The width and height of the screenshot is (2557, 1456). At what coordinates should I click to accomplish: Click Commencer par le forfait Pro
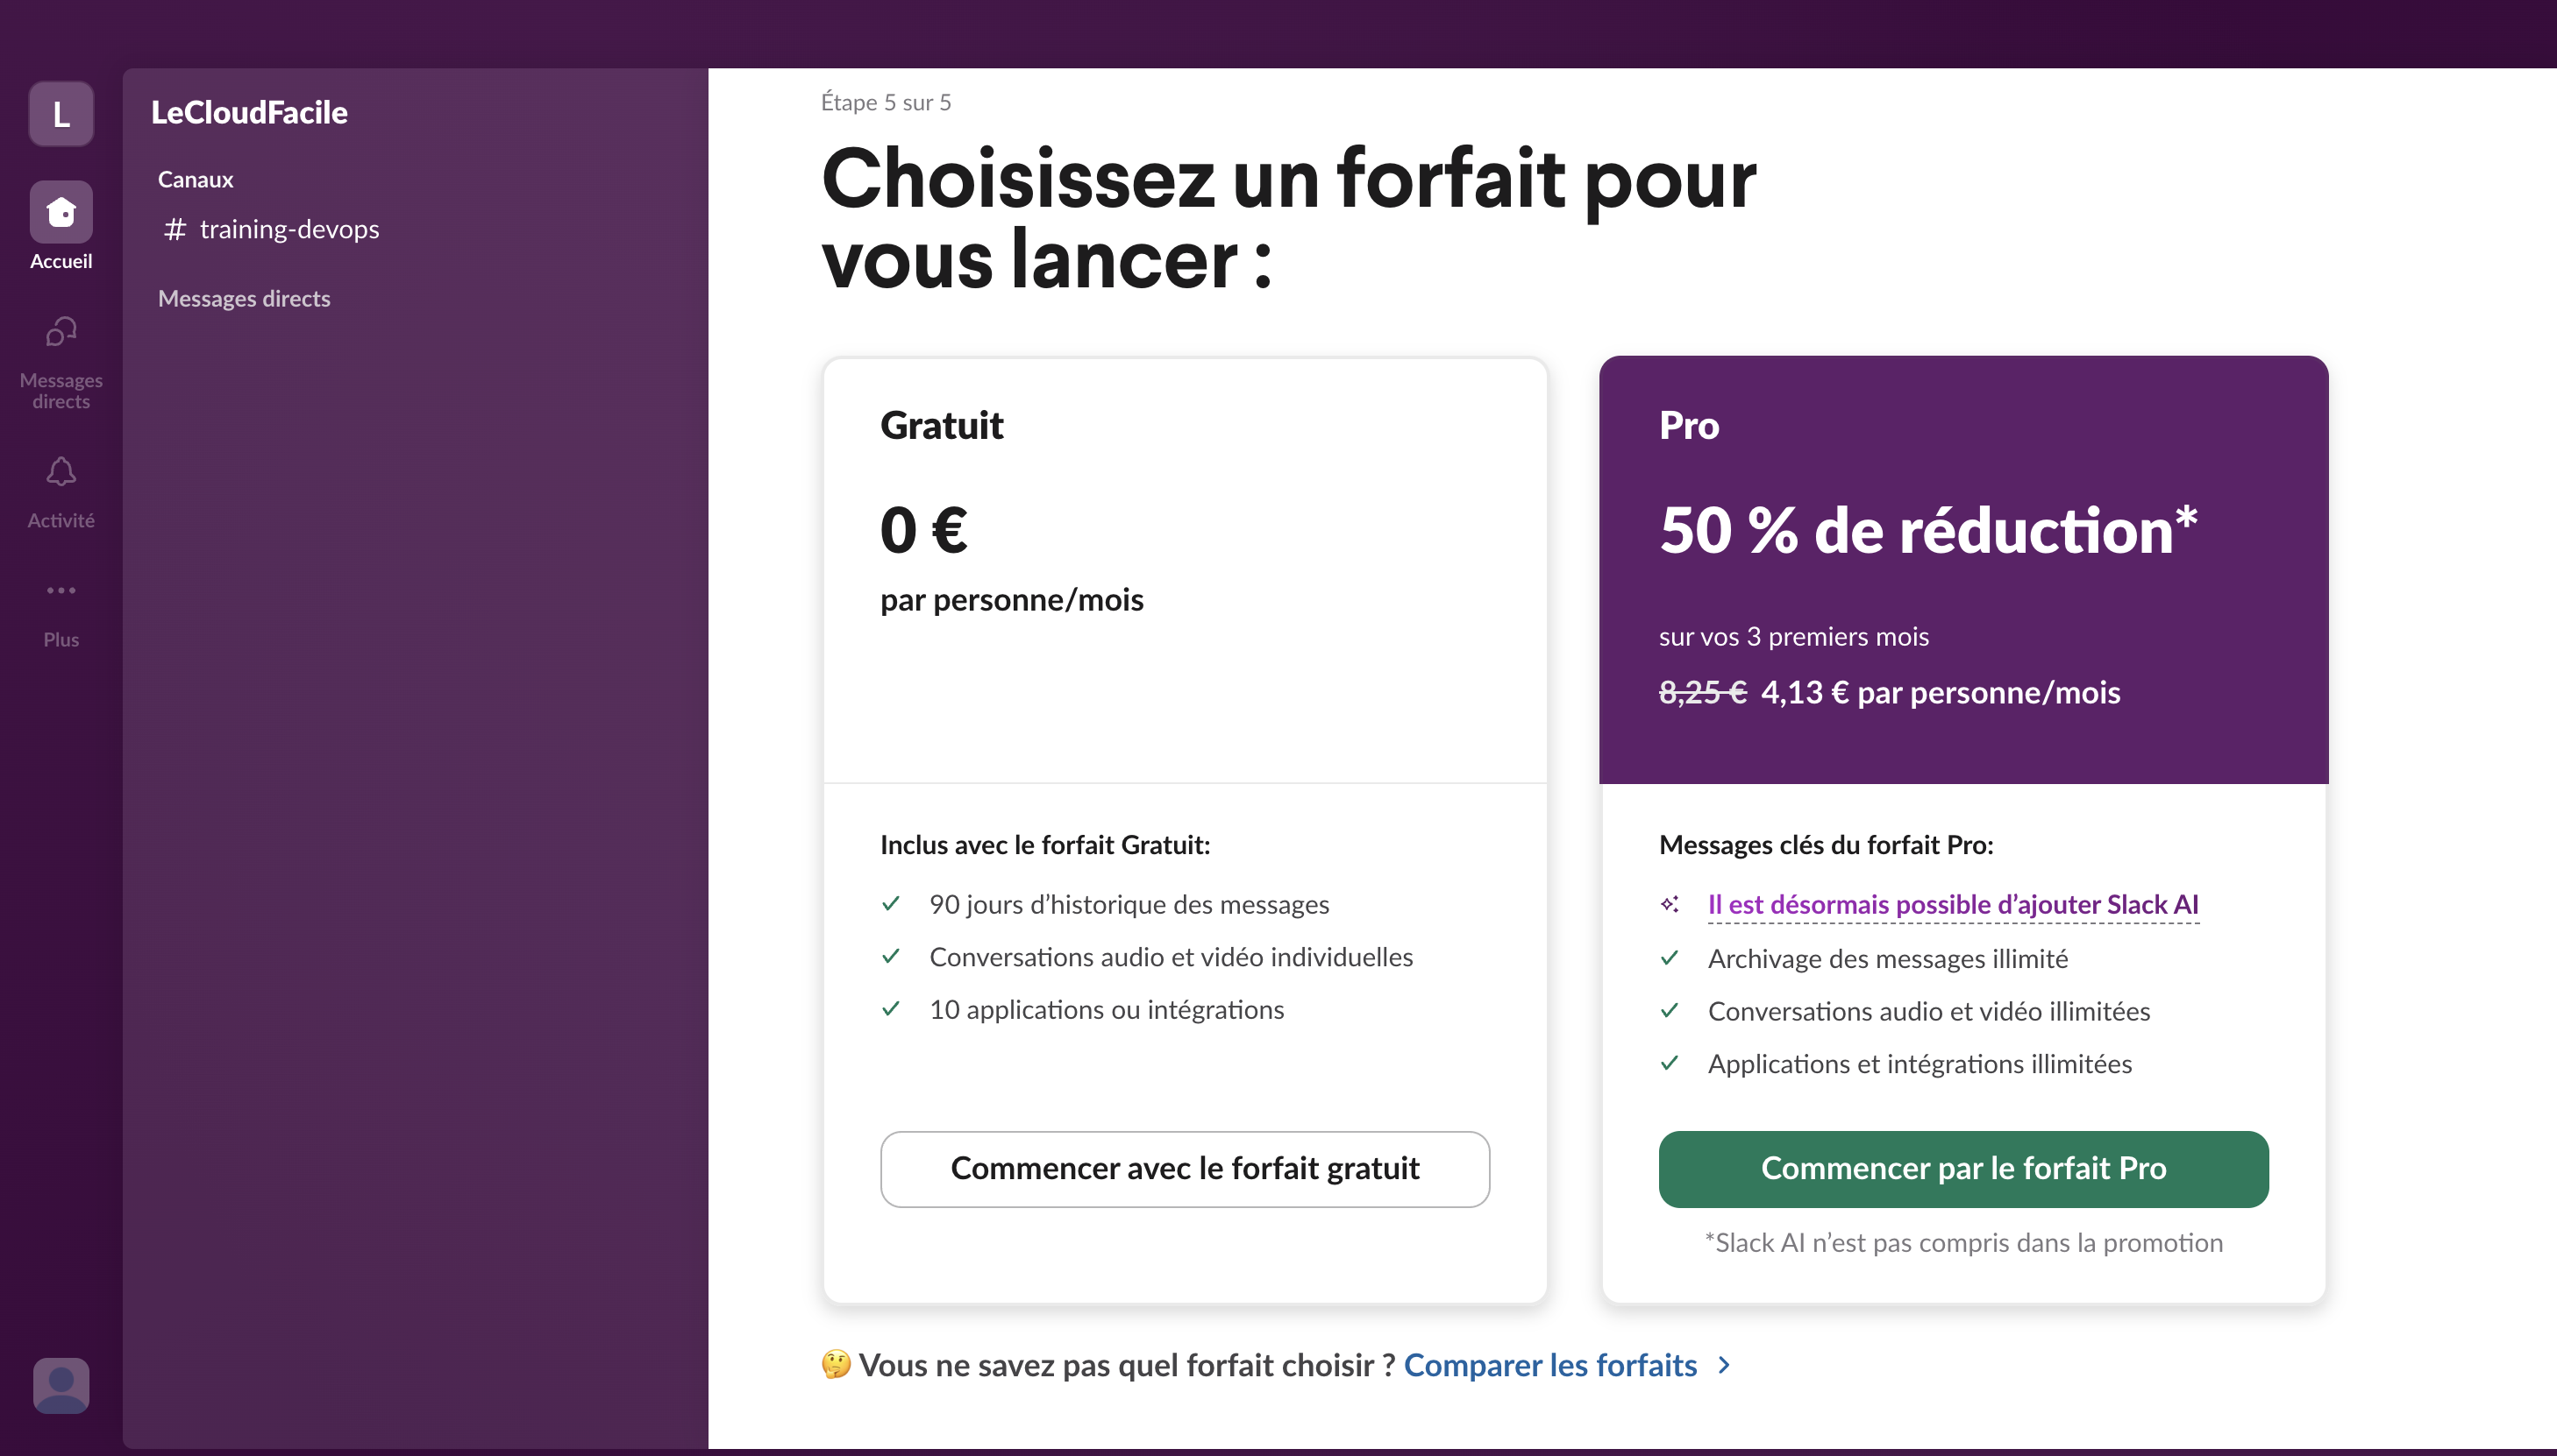(x=1963, y=1169)
